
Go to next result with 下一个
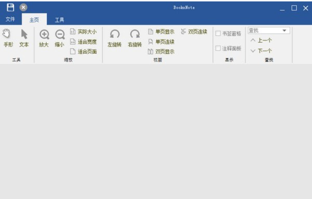(261, 51)
